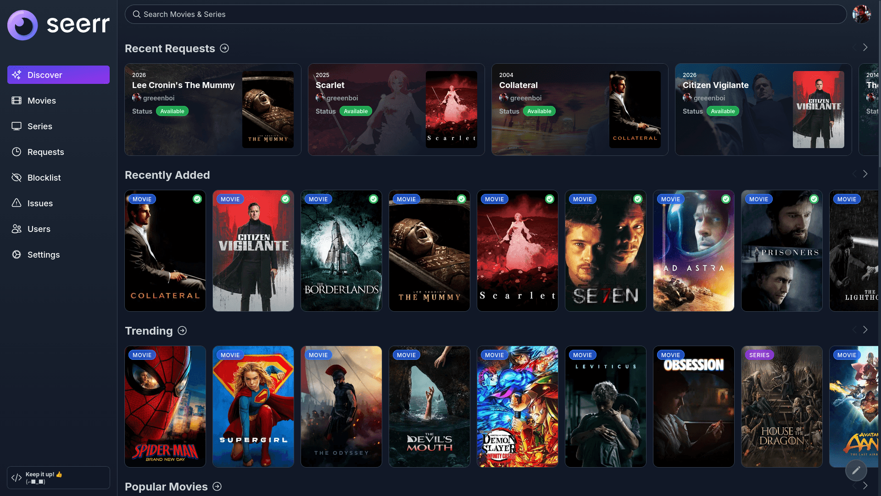Click the Trending heading

(149, 331)
